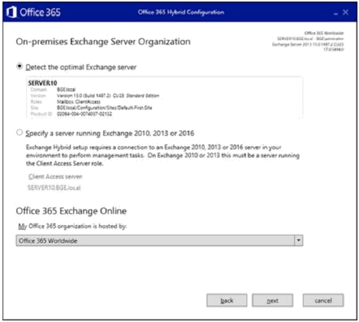Viewport: 359px width, 322px height.
Task: Click the Office 365 logo icon
Action: pos(11,12)
